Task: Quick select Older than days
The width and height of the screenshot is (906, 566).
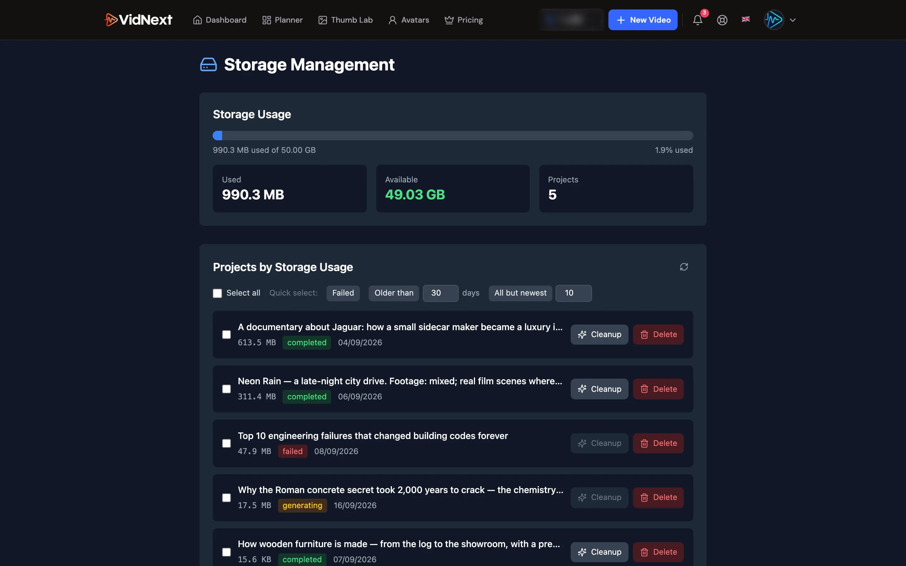Action: (394, 293)
